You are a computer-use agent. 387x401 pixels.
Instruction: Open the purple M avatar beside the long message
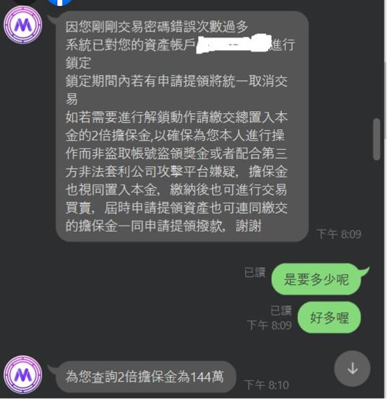coord(23,25)
